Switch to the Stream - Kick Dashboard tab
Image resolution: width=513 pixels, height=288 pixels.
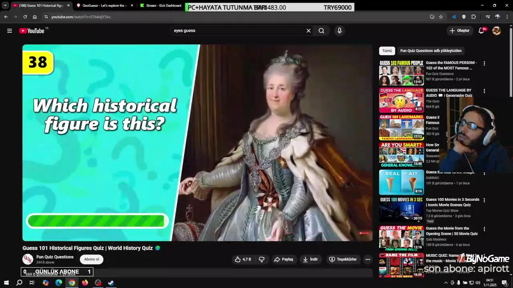(x=160, y=6)
